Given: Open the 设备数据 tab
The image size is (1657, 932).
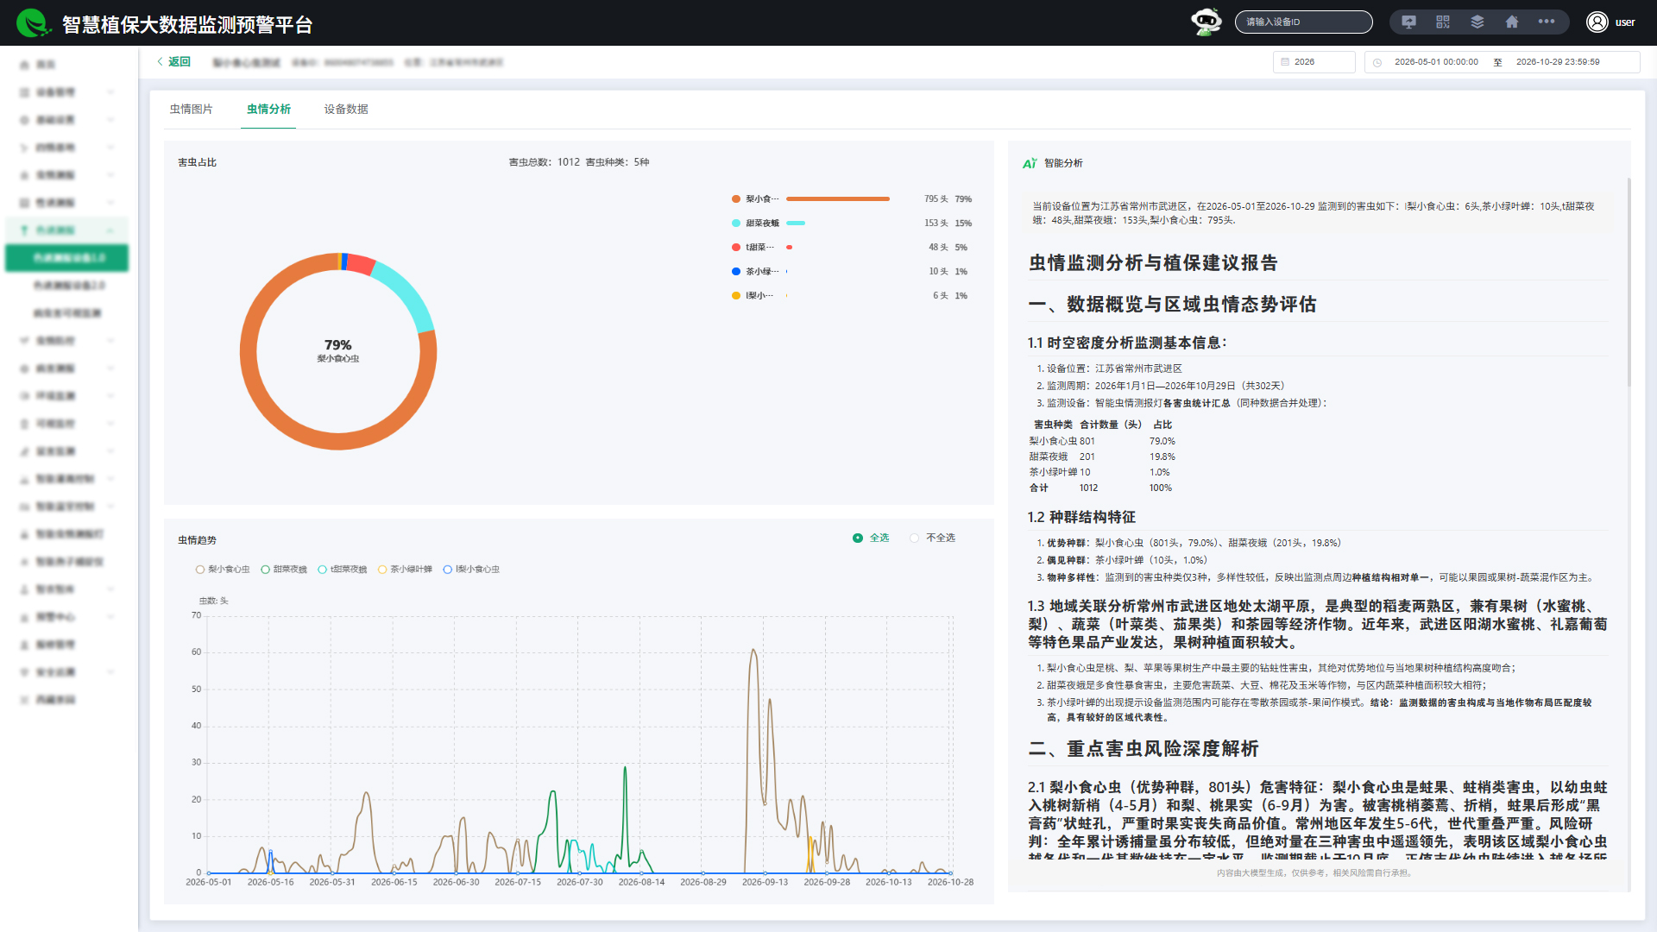Looking at the screenshot, I should (x=346, y=110).
